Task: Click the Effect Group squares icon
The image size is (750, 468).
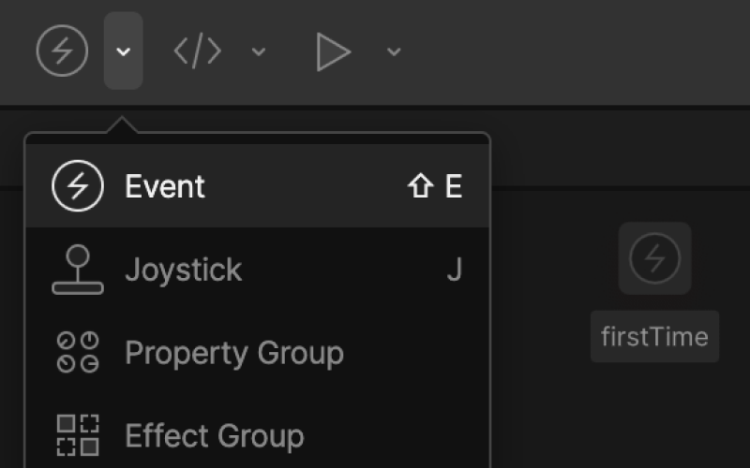Action: [x=78, y=435]
